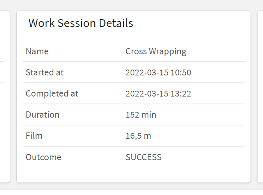Viewport: 263px width, 195px height.
Task: Click the 2022-03-15 10:50 start time
Action: click(158, 73)
